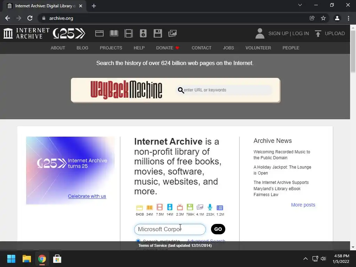Open the VOLUNTEER menu item
The height and width of the screenshot is (267, 356).
(x=258, y=48)
